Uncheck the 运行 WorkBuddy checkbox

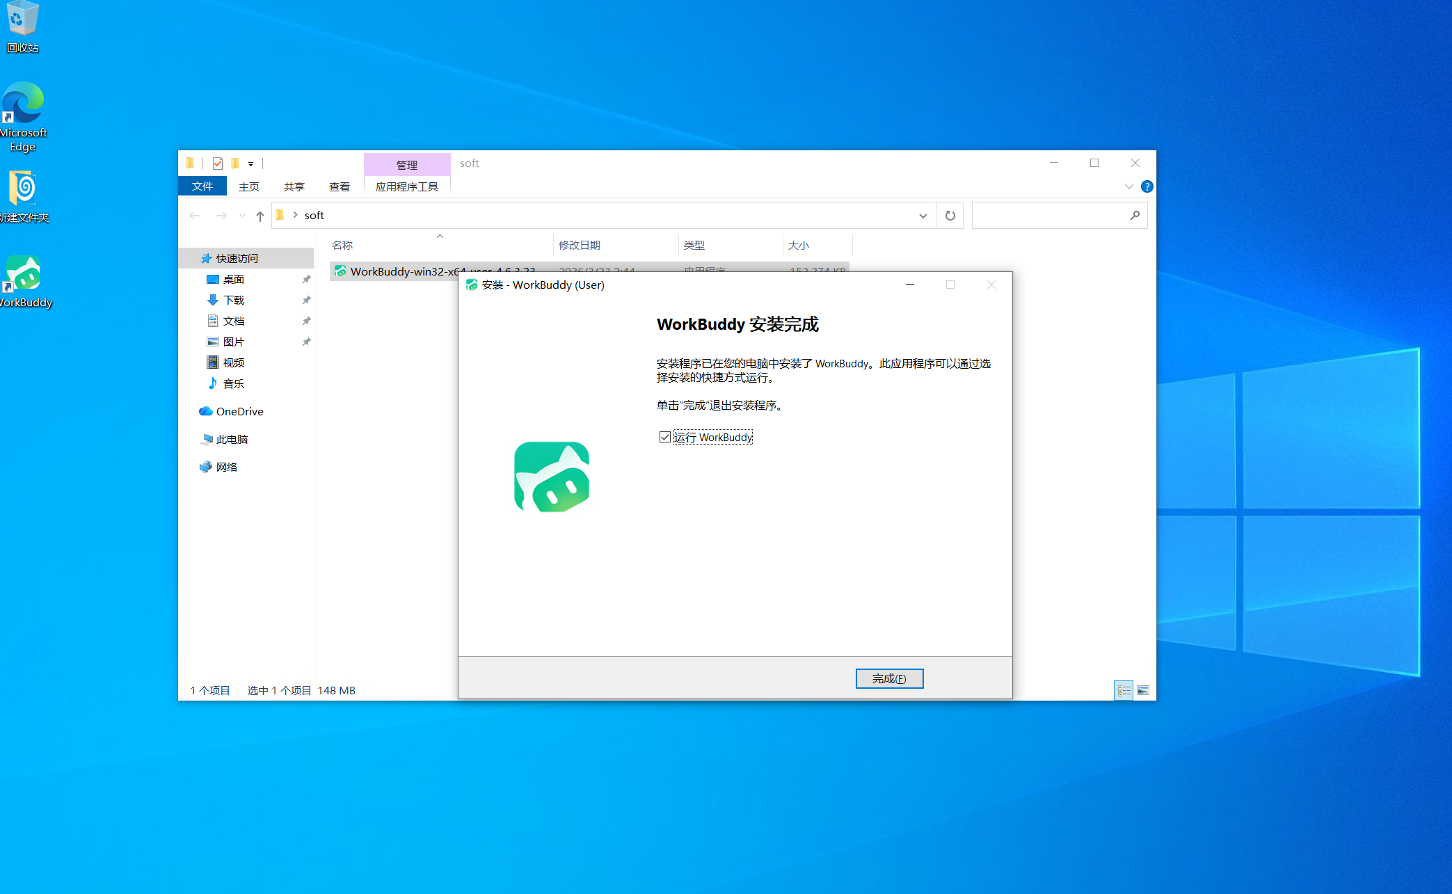pyautogui.click(x=665, y=437)
